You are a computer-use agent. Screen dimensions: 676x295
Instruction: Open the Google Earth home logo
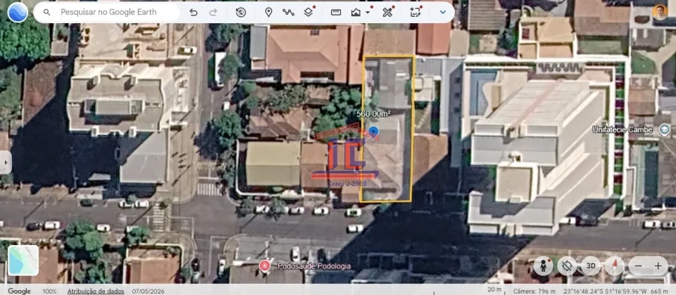(x=18, y=12)
